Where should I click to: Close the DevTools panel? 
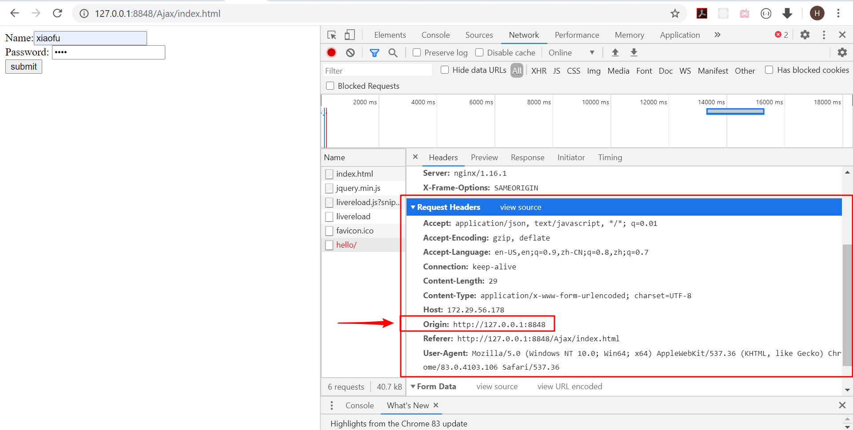click(x=842, y=35)
